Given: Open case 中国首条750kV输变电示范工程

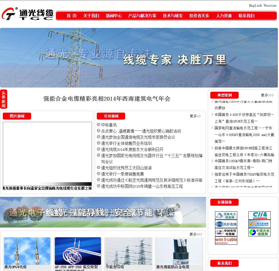Looking at the screenshot, I should coord(244,178).
